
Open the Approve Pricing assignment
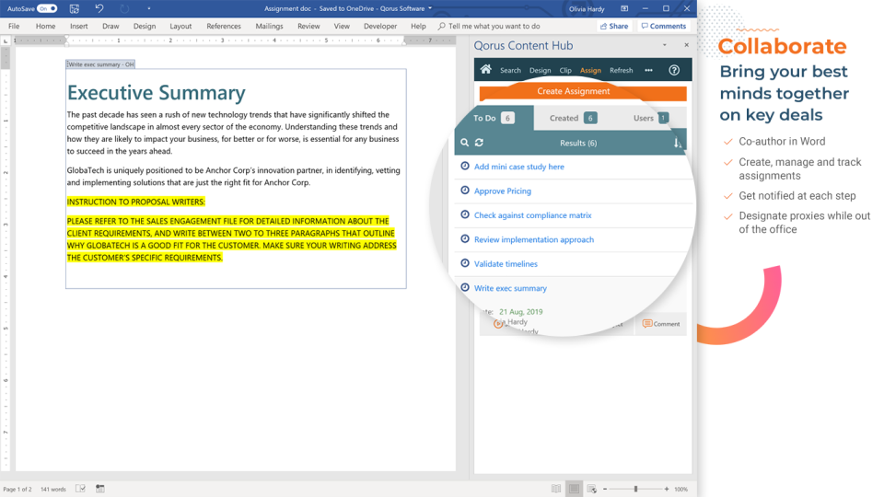(x=503, y=191)
